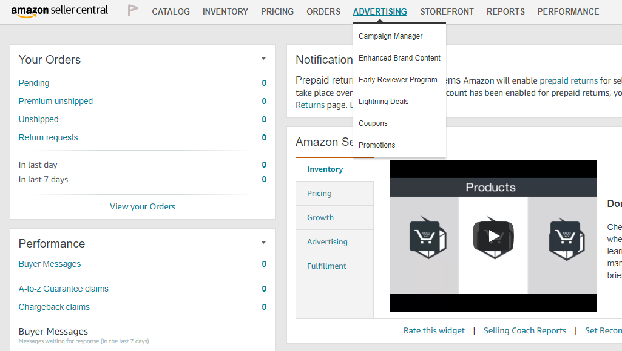Open the Inventory top navigation menu

coord(225,11)
